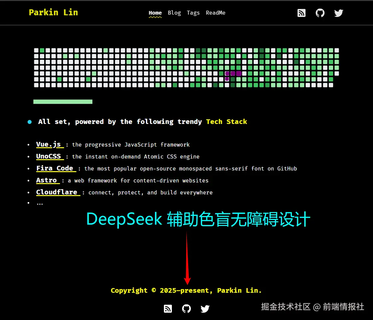Click a purple square in the contribution heatmap
This screenshot has width=373, height=320.
(226, 73)
